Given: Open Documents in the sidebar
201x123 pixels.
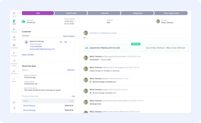Looking at the screenshot, I should (x=14, y=46).
